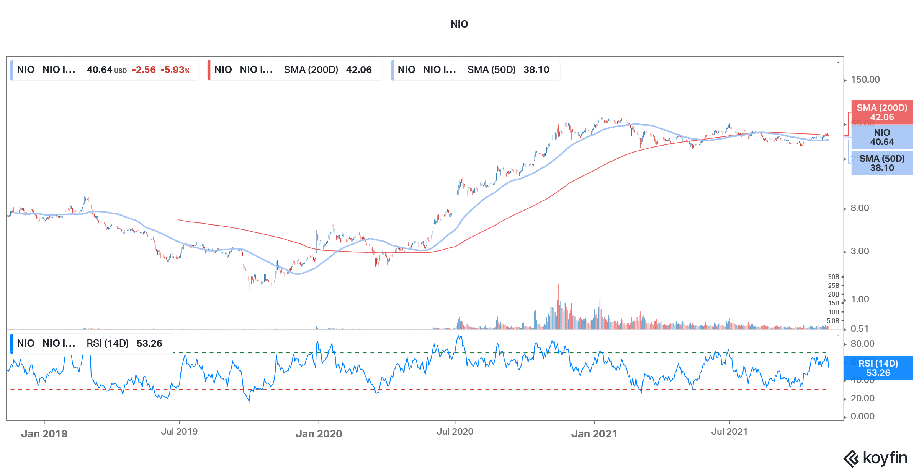
Task: Click the -5.93% percent change value
Action: pos(175,70)
